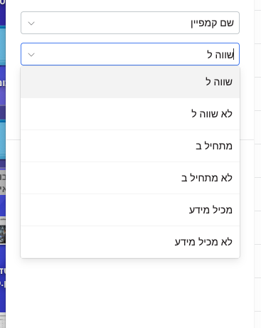Click the upper cyan thumbnail on left edge
261x328 pixels.
(x=3, y=46)
